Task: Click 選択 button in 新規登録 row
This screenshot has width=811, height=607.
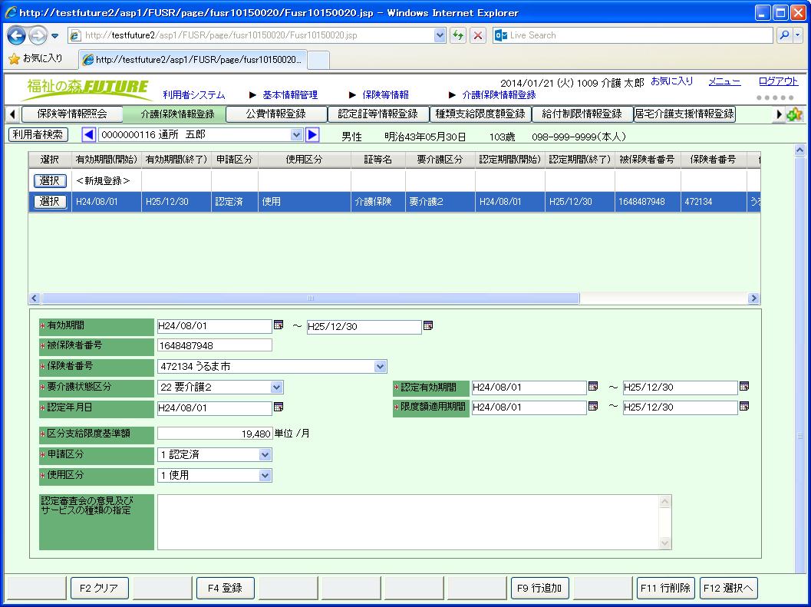Action: 50,180
